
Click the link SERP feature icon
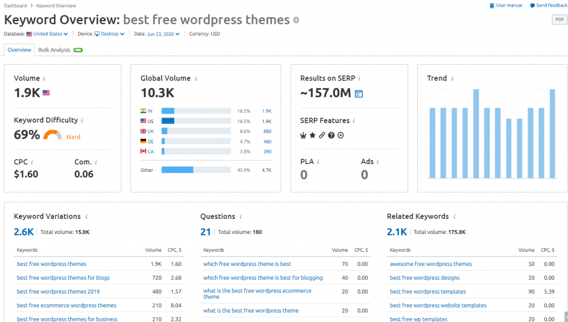(x=322, y=135)
